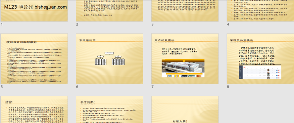The width and height of the screenshot is (294, 123).
Task: Select the final slide with 谢谢大家
Action: (x=185, y=109)
